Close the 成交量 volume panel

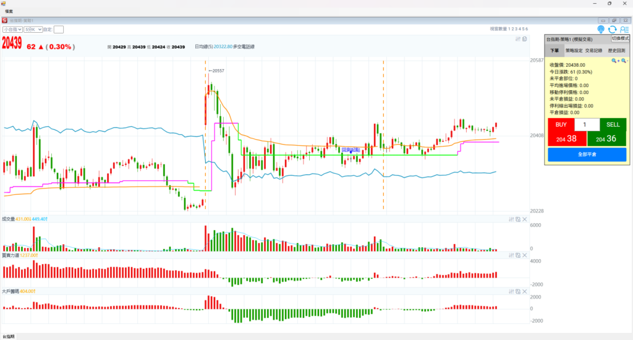tap(525, 219)
